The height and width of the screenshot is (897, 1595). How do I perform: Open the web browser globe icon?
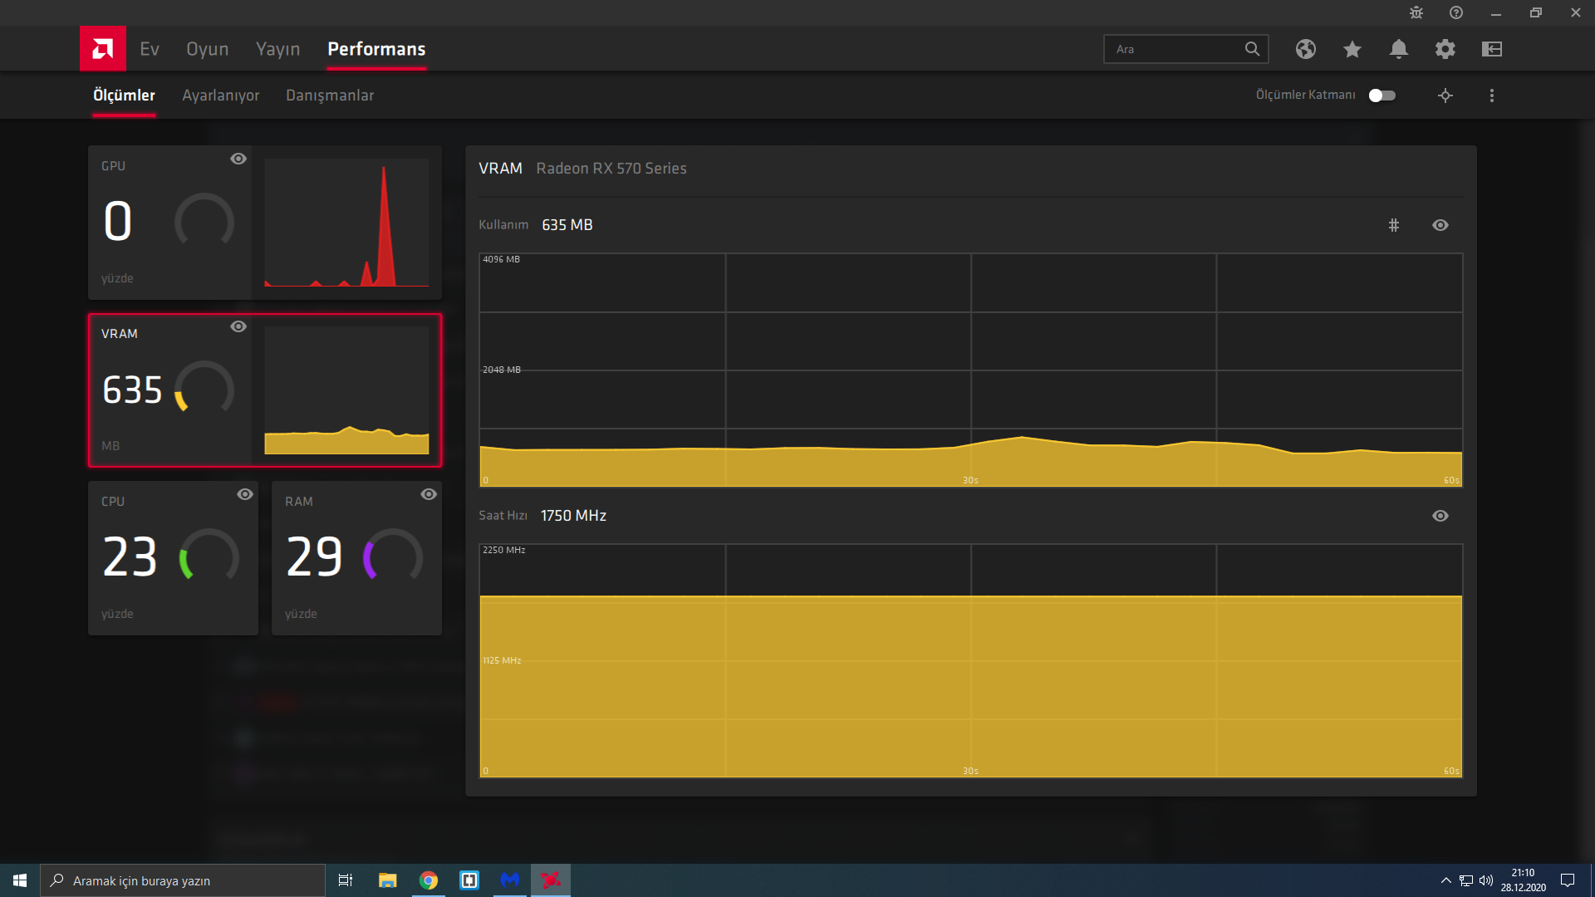(1305, 49)
